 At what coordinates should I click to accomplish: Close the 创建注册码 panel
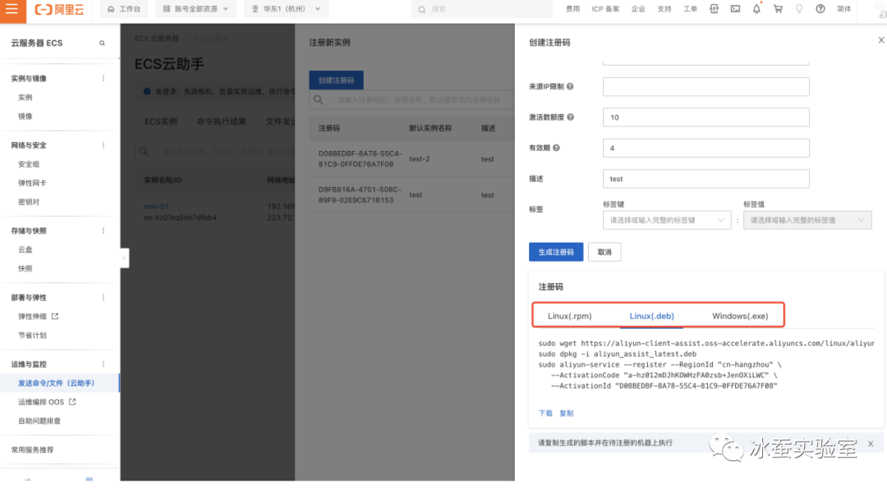880,40
